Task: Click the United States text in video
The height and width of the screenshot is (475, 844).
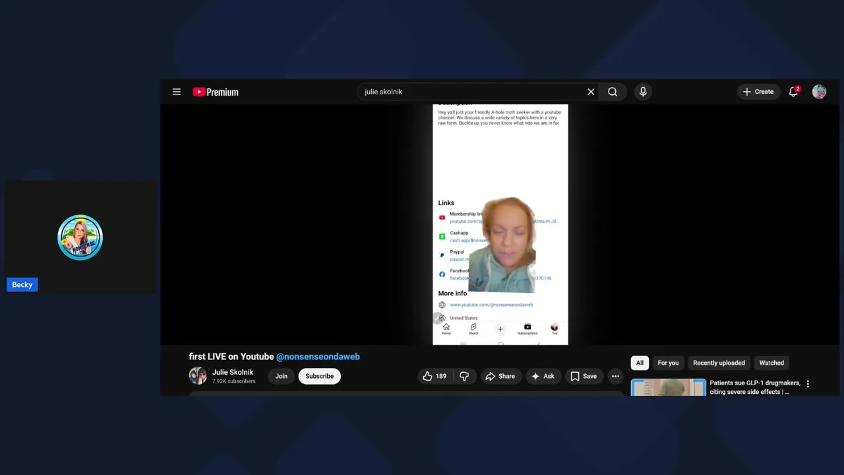Action: click(464, 318)
